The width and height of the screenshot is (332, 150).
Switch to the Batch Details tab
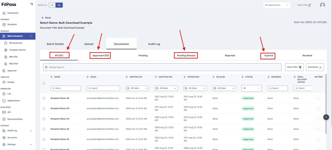(55, 44)
